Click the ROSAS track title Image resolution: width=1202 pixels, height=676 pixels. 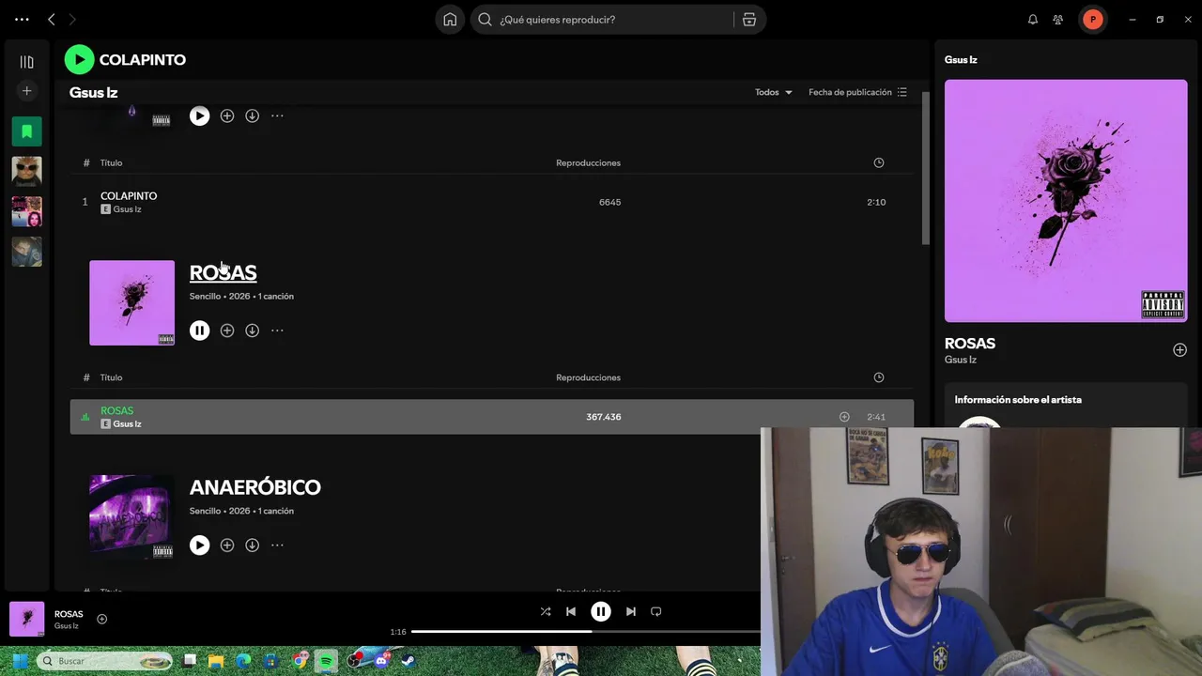coord(116,410)
